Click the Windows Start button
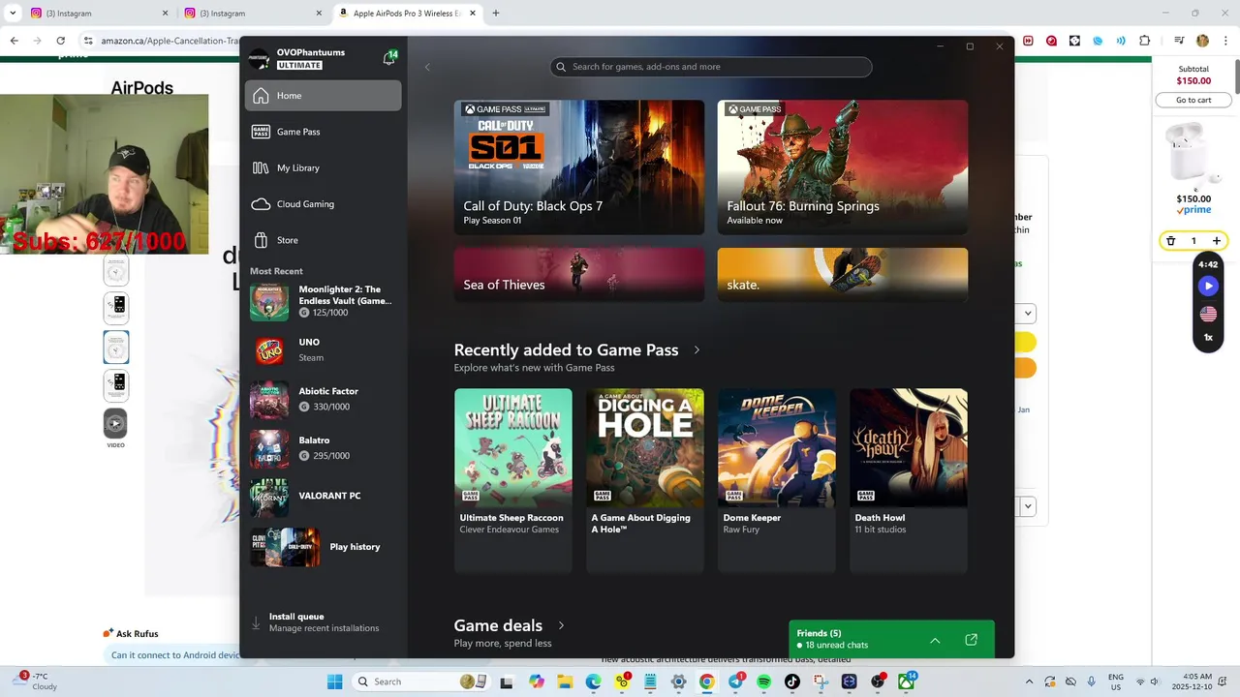This screenshot has height=697, width=1240. (x=335, y=682)
